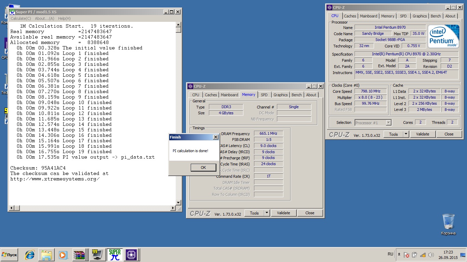Open Calculate(C) menu in Super PI

(21, 18)
